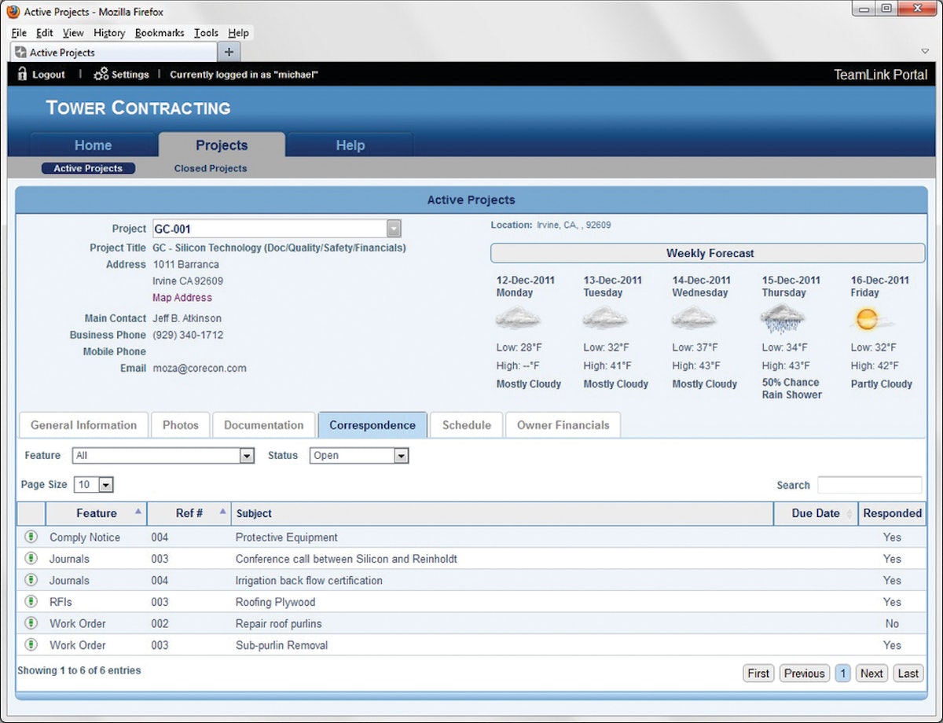Click the Settings gears icon
Viewport: 943px width, 723px height.
pyautogui.click(x=101, y=74)
